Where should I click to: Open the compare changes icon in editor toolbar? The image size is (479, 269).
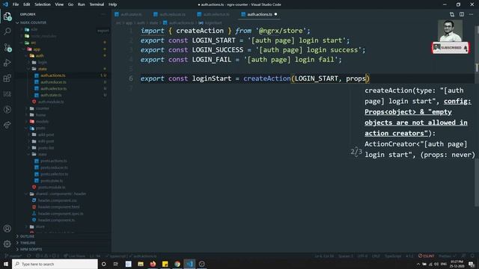coord(452,14)
